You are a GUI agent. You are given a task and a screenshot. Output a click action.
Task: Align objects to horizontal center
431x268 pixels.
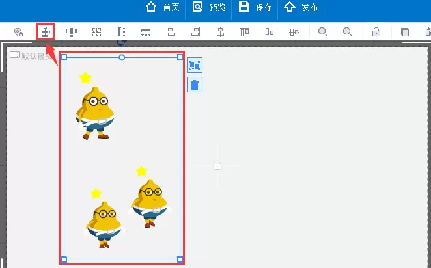(x=220, y=32)
